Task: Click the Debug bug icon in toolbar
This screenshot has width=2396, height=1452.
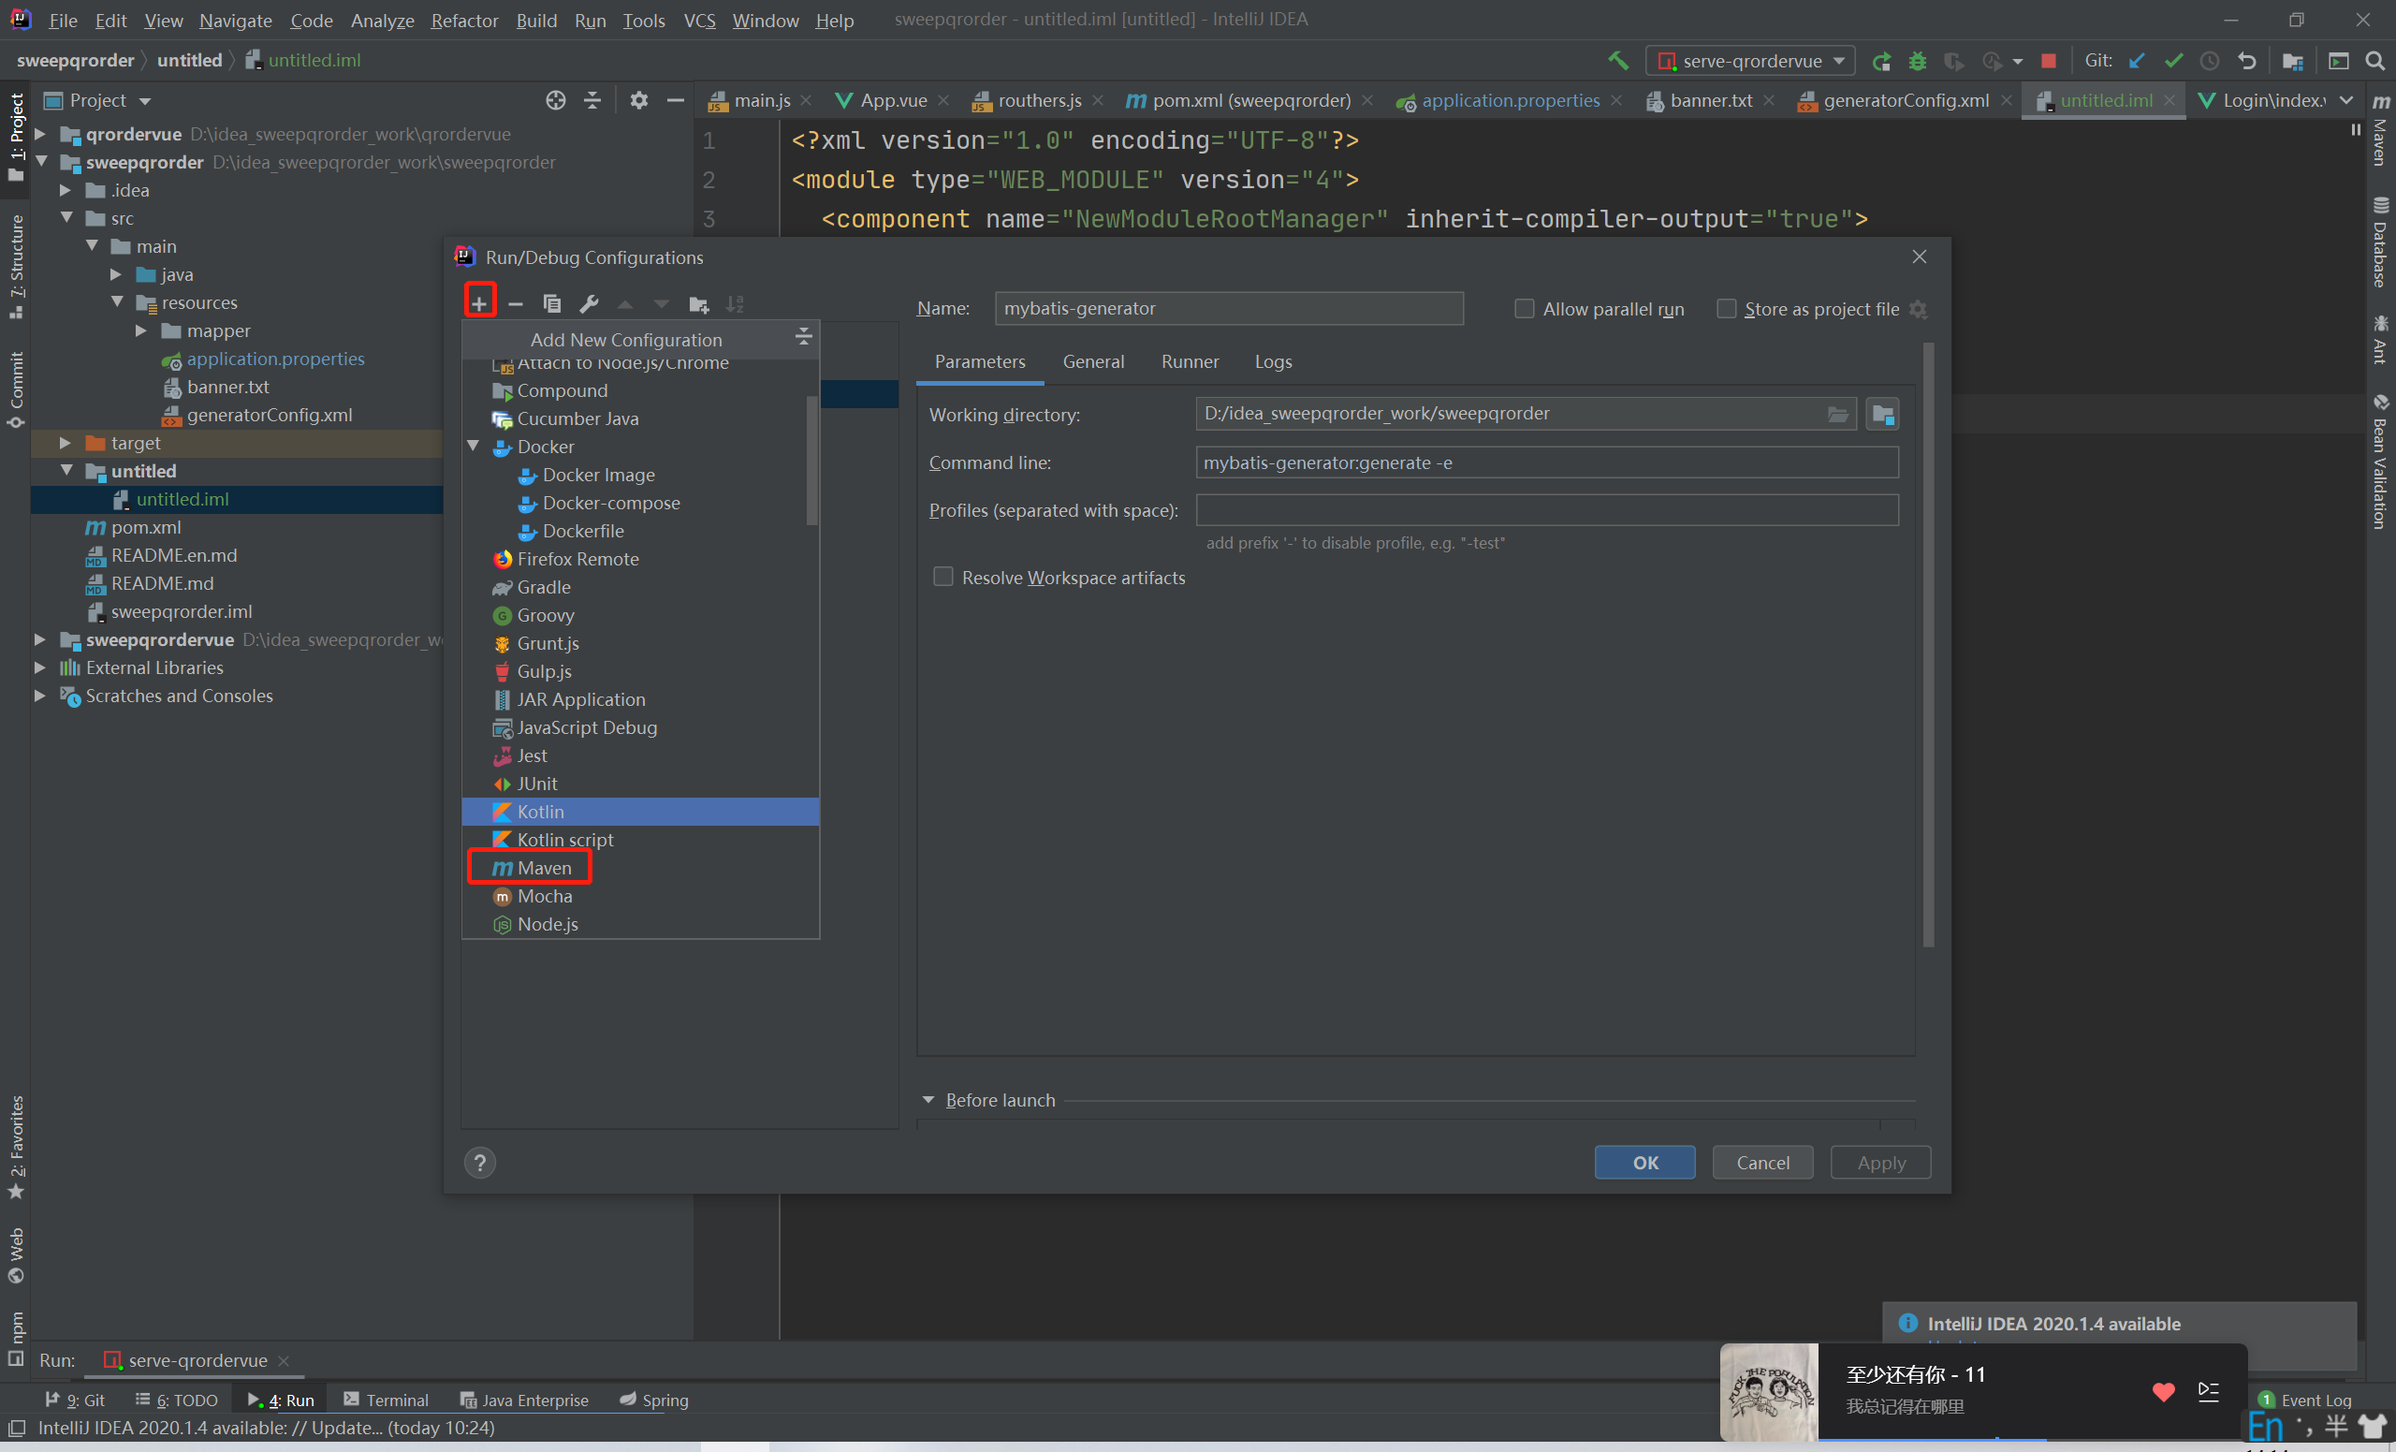Action: [1917, 60]
